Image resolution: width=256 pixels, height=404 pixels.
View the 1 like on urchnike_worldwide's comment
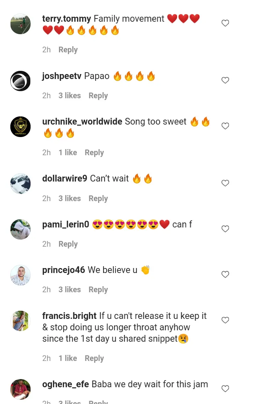point(68,153)
